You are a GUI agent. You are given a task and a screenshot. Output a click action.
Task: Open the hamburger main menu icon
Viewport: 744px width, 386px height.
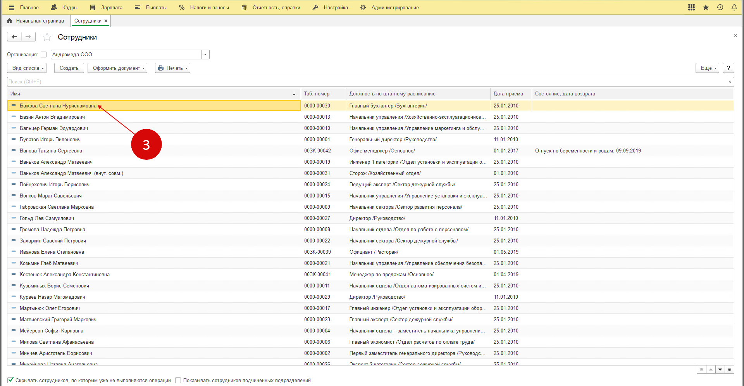point(12,7)
